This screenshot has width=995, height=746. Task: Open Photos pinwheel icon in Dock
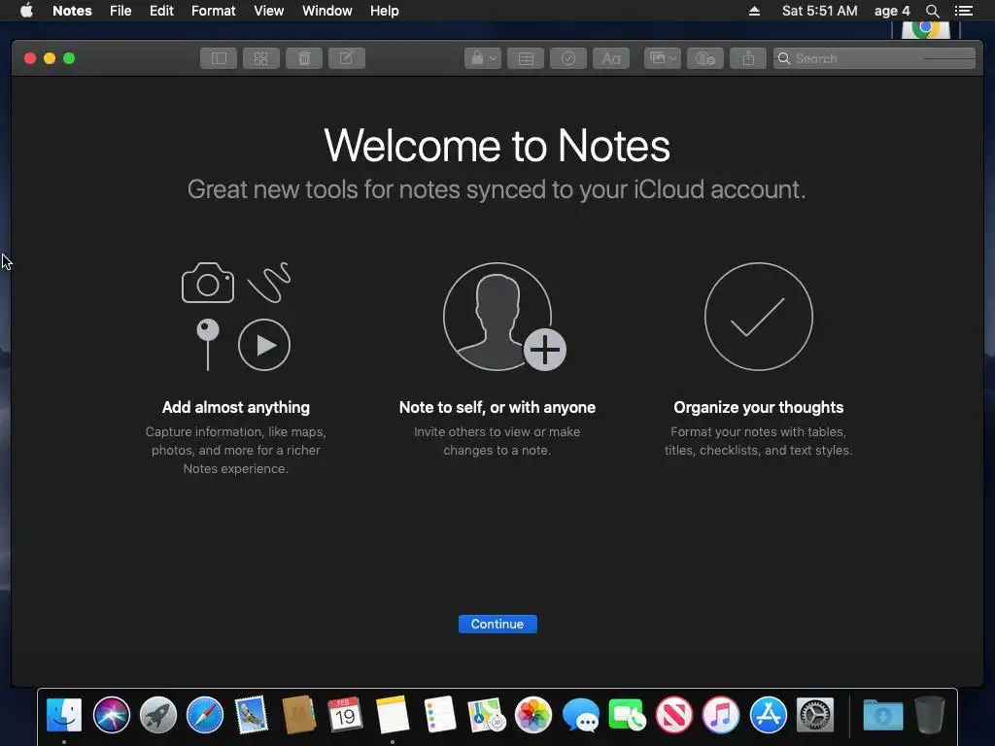[x=533, y=715]
